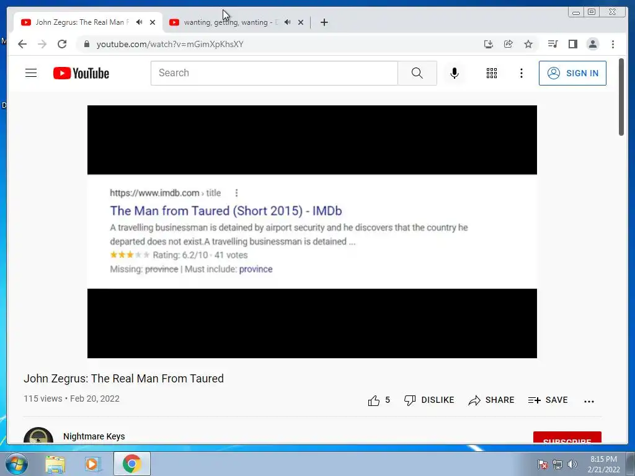Image resolution: width=635 pixels, height=476 pixels.
Task: Bookmark this page star icon
Action: (x=528, y=44)
